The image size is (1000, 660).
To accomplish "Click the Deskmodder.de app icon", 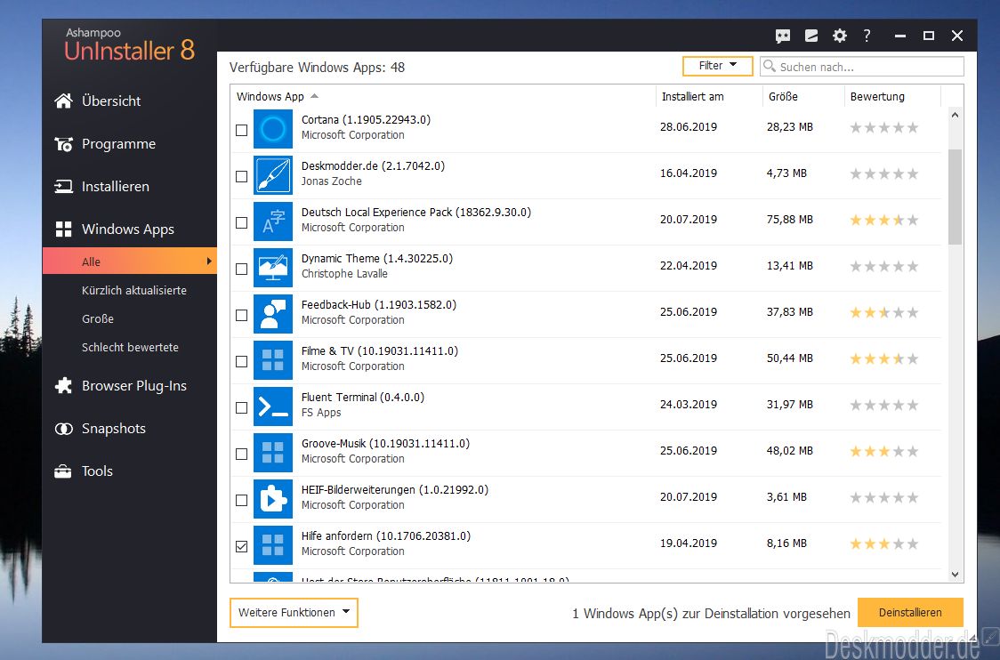I will 273,175.
